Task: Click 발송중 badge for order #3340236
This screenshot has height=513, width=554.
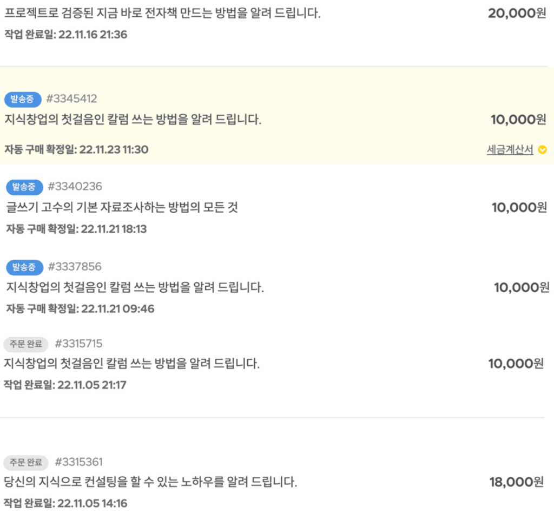Action: [x=24, y=187]
